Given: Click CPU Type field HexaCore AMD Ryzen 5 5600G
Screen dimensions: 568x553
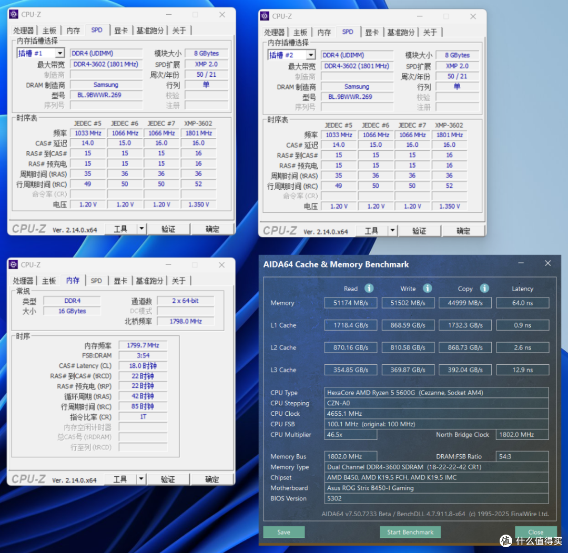Looking at the screenshot, I should 436,393.
